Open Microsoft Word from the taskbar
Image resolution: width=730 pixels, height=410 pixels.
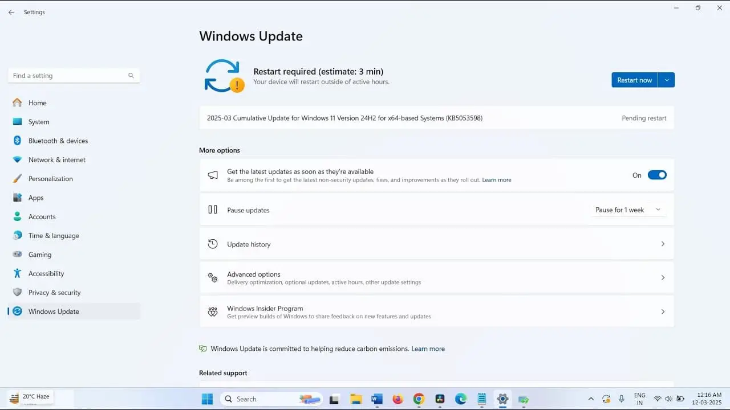(377, 399)
